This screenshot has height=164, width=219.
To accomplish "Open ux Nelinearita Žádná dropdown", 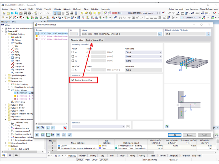I will click(x=143, y=52).
